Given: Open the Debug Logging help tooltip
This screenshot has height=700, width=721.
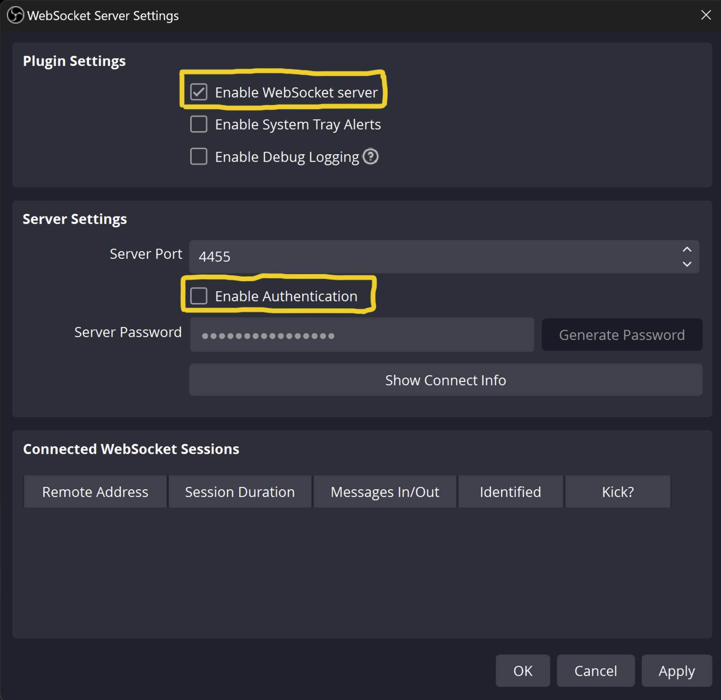Looking at the screenshot, I should (371, 157).
